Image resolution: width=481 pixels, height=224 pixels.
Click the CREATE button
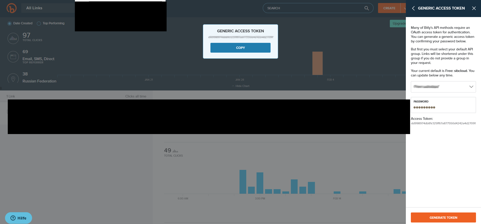(389, 8)
